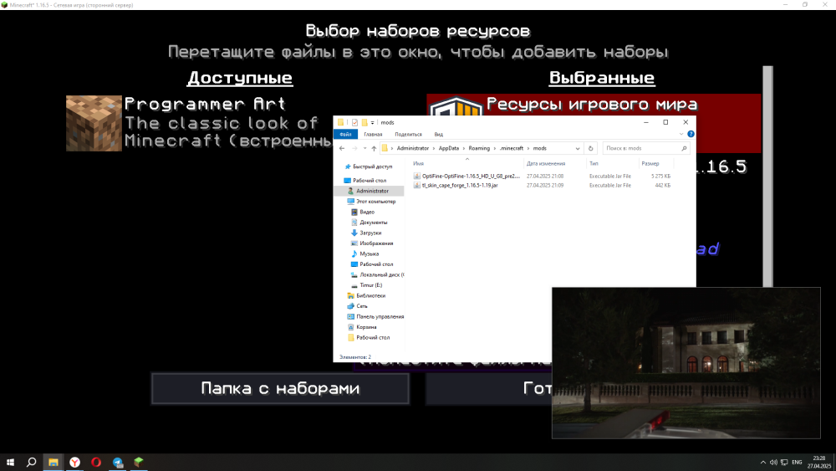Click the video overlay showing night house
This screenshot has height=471, width=836.
pos(686,363)
